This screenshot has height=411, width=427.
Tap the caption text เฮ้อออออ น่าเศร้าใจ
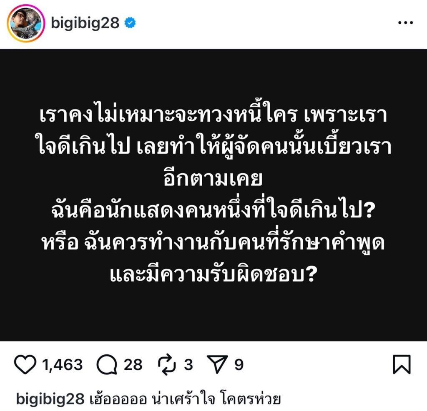pyautogui.click(x=153, y=399)
